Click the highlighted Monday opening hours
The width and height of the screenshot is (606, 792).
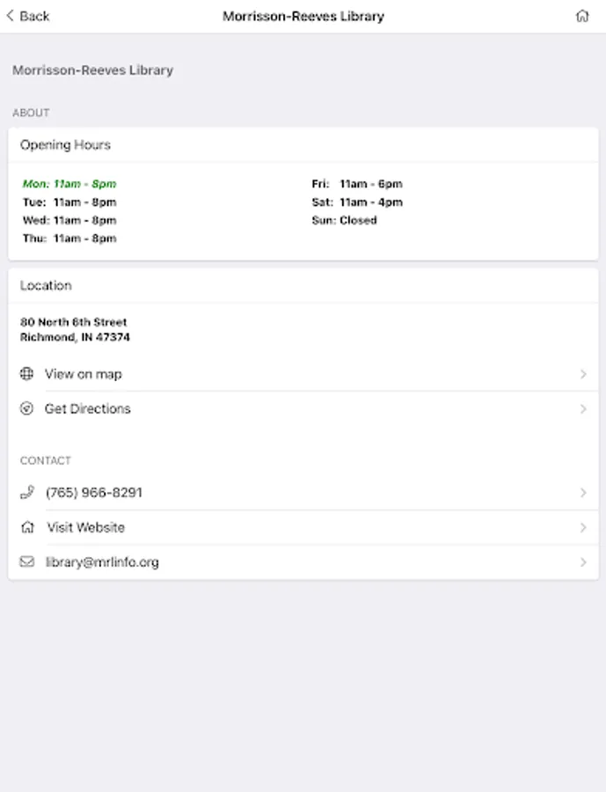[x=69, y=184]
